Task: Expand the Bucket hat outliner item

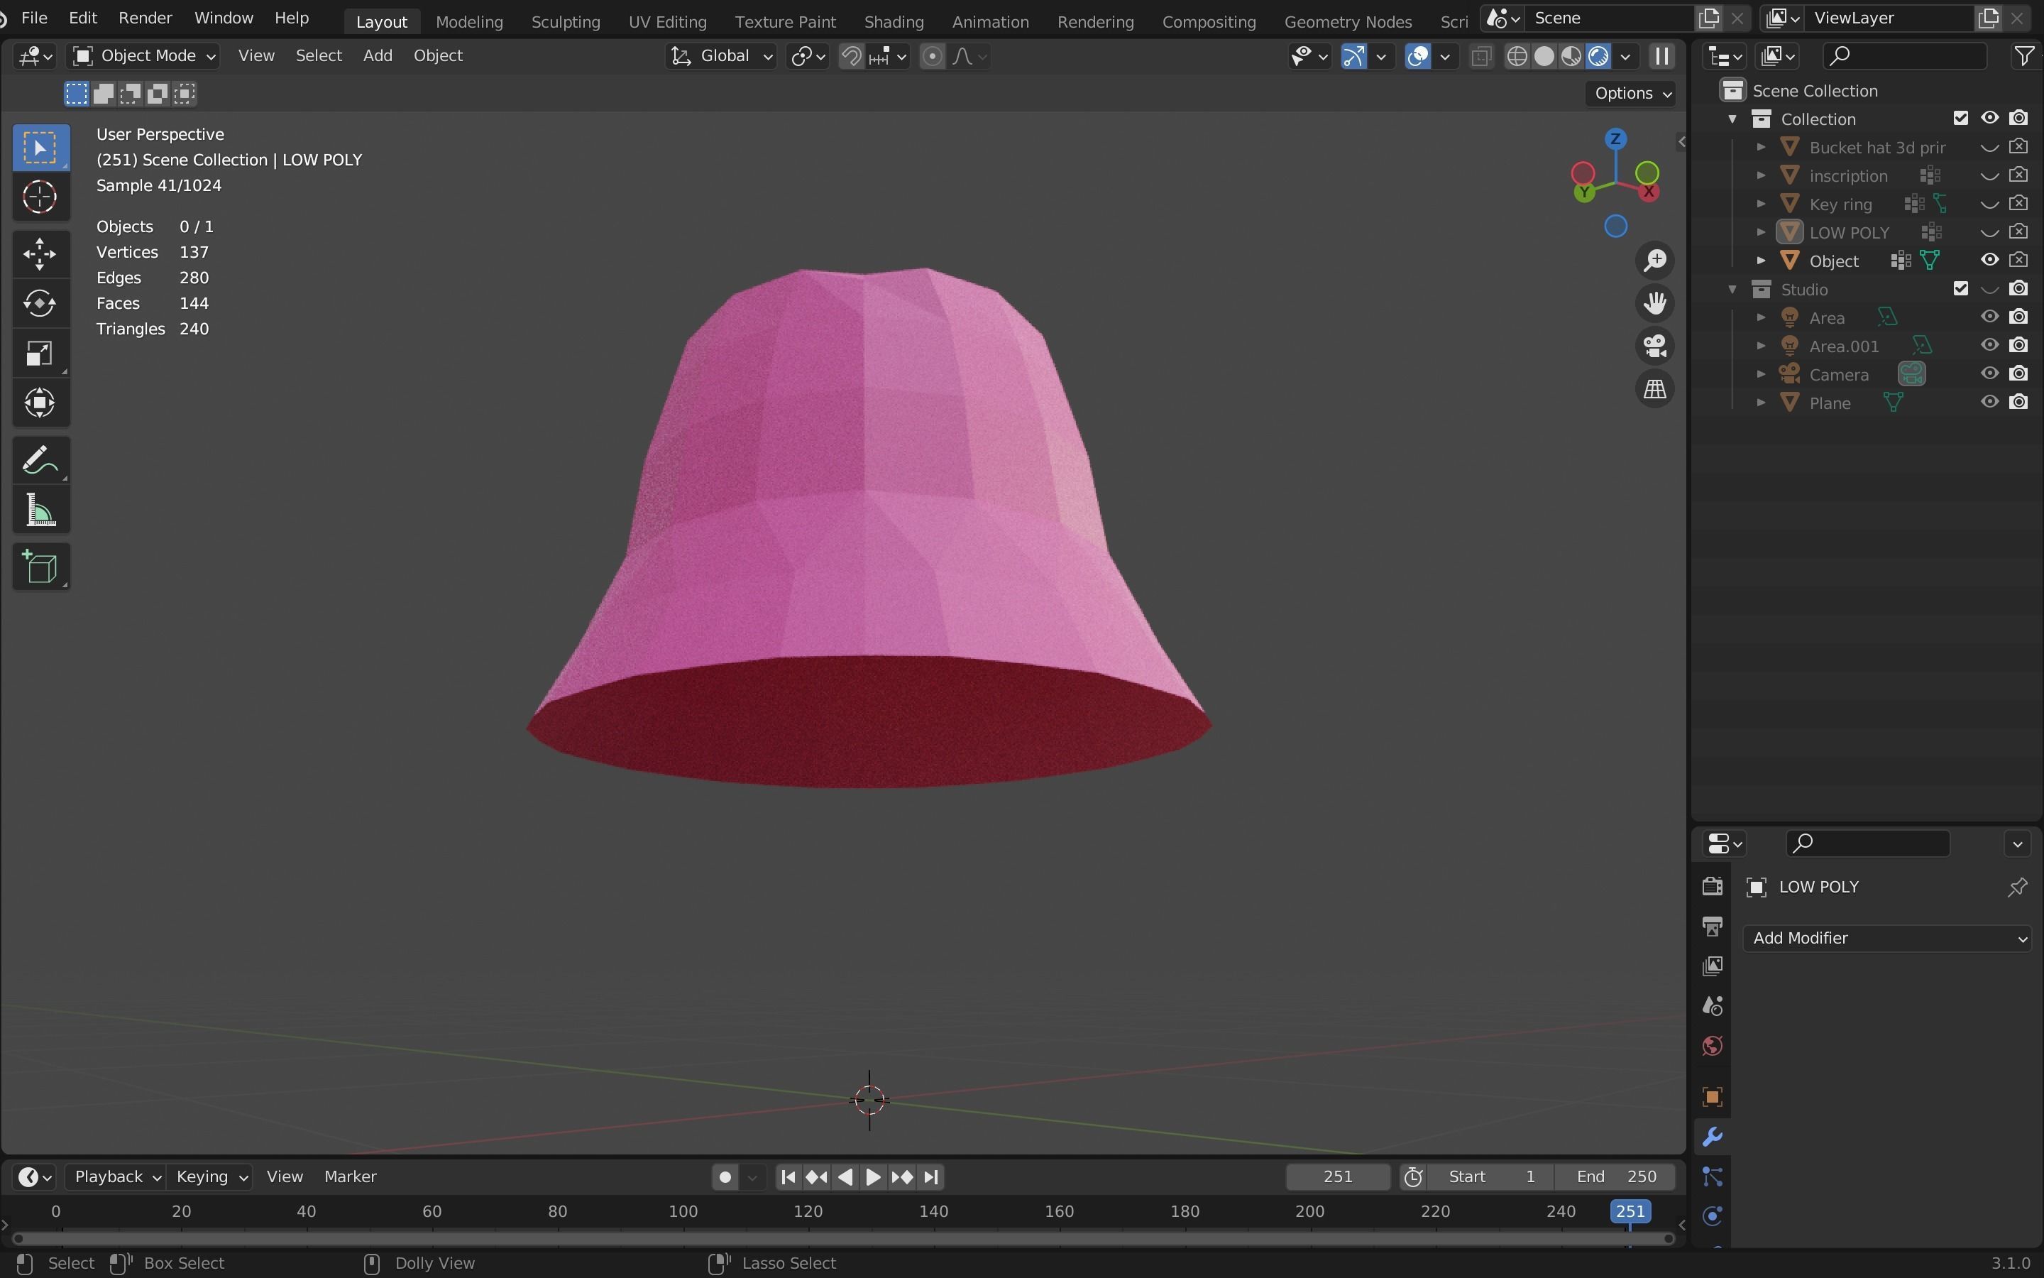Action: [x=1760, y=147]
